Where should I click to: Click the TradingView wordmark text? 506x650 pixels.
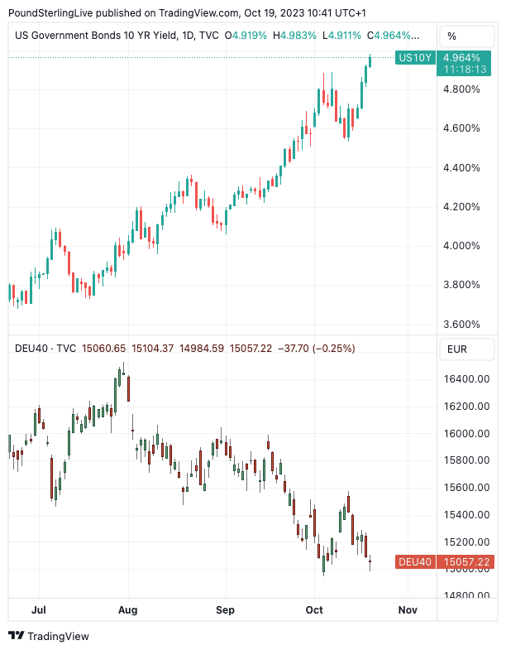58,636
